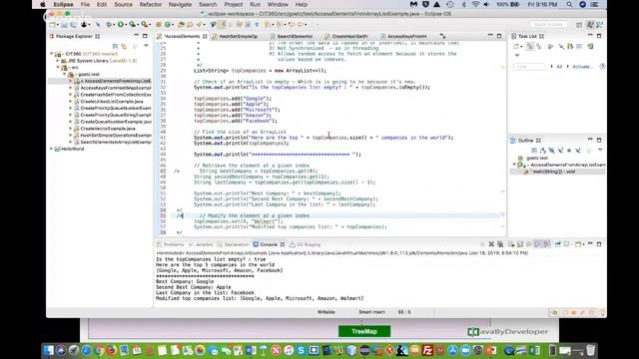Click the Wi-Fi icon in menu bar
639x359 pixels.
point(475,4)
